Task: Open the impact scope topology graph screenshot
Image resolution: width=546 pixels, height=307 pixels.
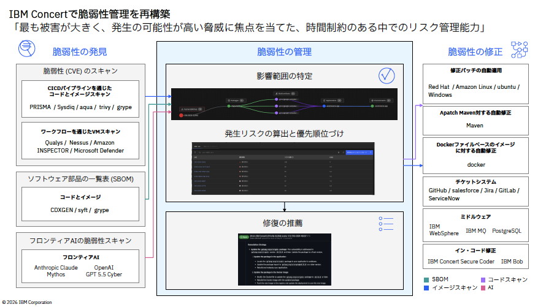Action: [284, 104]
